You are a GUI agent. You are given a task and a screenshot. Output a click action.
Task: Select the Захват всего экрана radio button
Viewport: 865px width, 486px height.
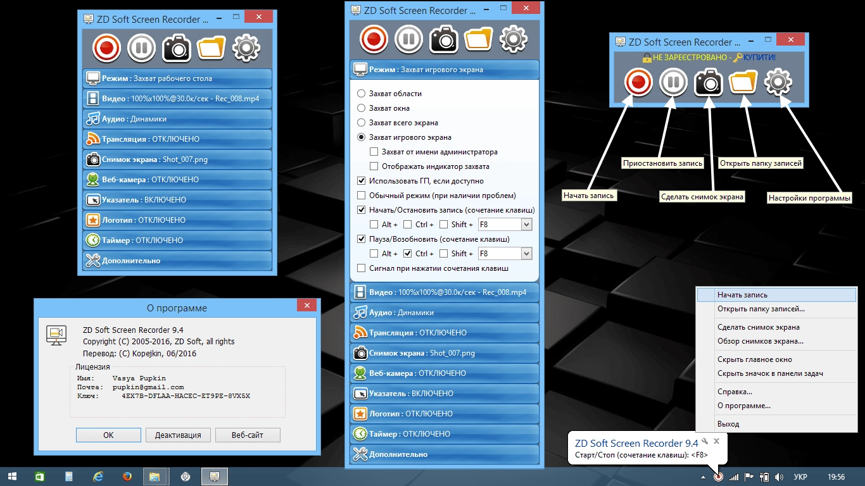coord(362,123)
